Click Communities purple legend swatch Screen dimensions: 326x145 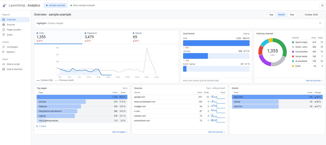pyautogui.click(x=293, y=52)
